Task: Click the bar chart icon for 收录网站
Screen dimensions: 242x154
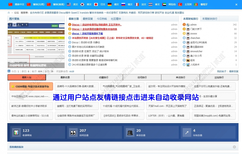Action: pyautogui.click(x=16, y=132)
